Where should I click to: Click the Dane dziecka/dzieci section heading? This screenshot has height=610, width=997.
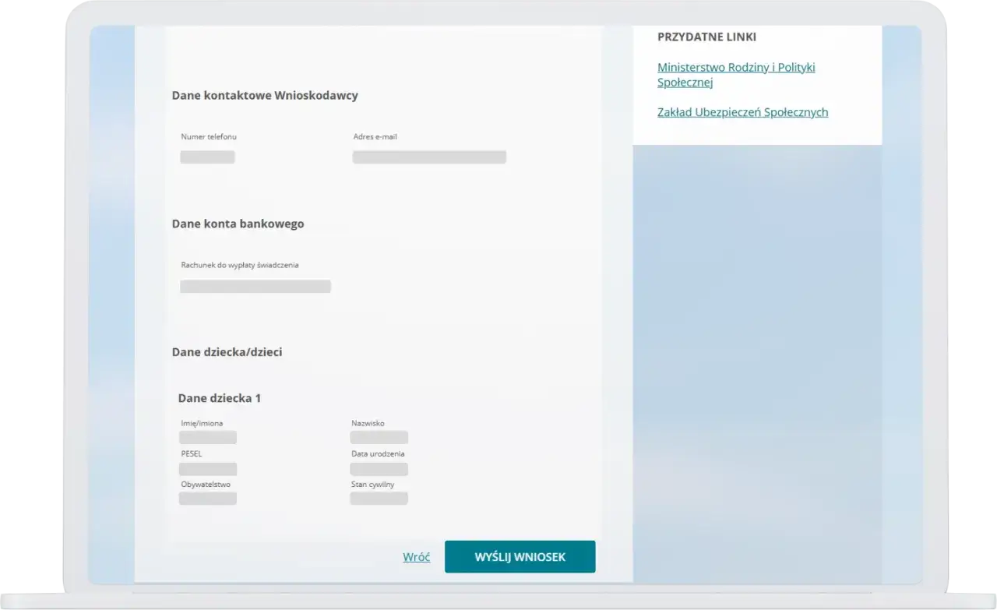(x=227, y=351)
